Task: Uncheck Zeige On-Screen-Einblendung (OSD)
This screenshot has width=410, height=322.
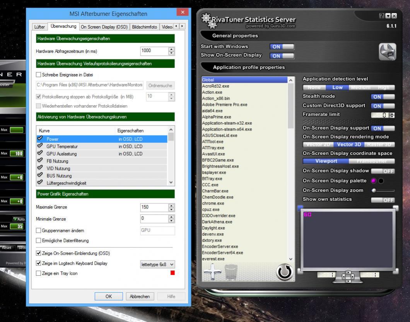Action: coord(38,253)
